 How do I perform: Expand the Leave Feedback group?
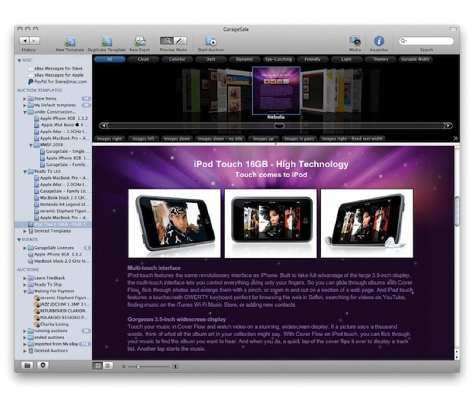[x=25, y=278]
